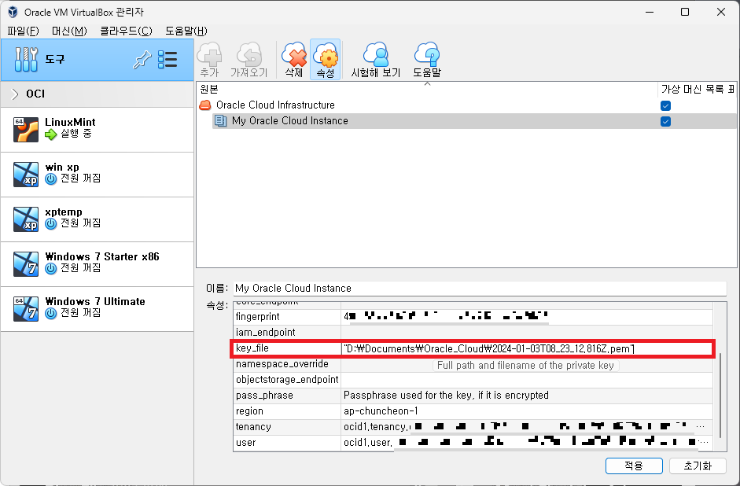This screenshot has height=486, width=740.
Task: Click the user ocid value cell
Action: click(x=527, y=443)
